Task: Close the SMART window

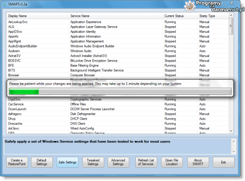Action: (x=232, y=3)
